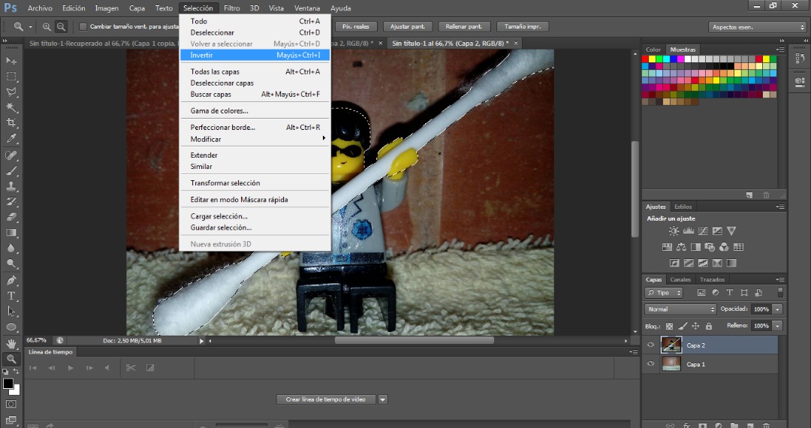Select the Crop tool
Viewport: 811px width, 428px height.
[11, 123]
